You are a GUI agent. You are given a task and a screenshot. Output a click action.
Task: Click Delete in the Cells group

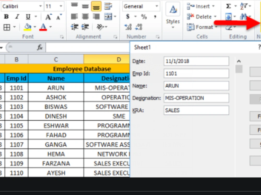200,16
